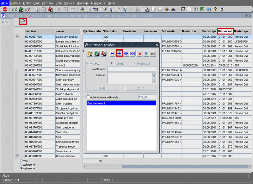Screen dimensions: 253x184
Task: Click table scroll-up arrow at top left
Action: point(17,36)
